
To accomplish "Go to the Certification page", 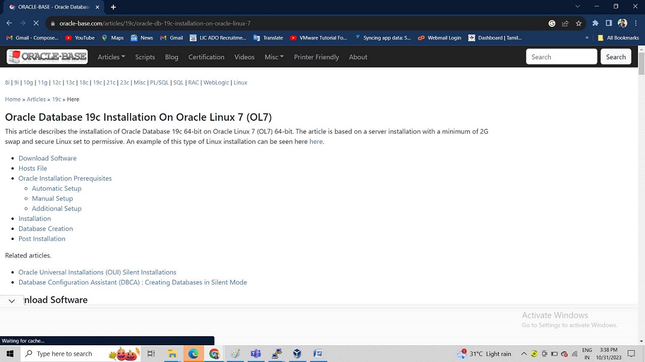I will (x=206, y=57).
